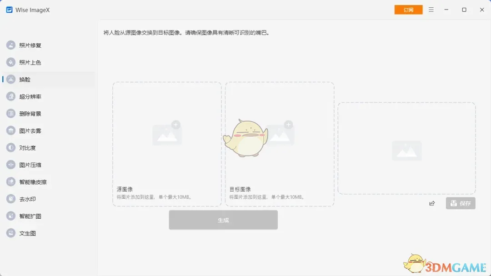Click the share icon beside 保存
The width and height of the screenshot is (491, 276).
coord(432,203)
